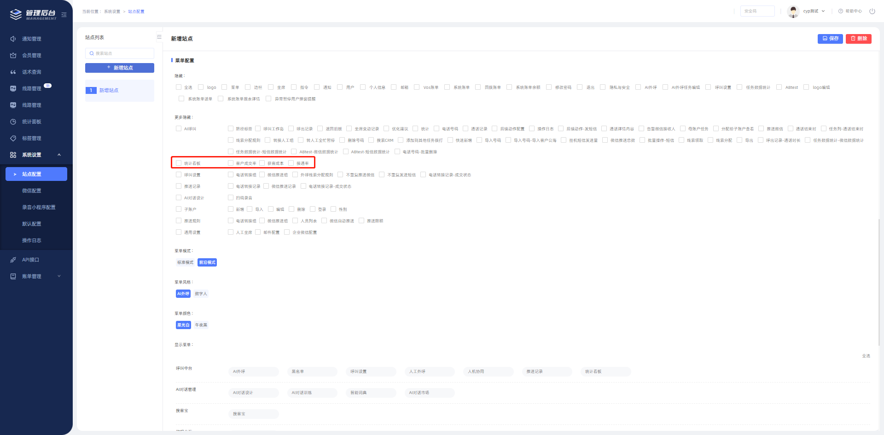Image resolution: width=884 pixels, height=435 pixels.
Task: Check the 获客成本 checkbox
Action: click(262, 163)
